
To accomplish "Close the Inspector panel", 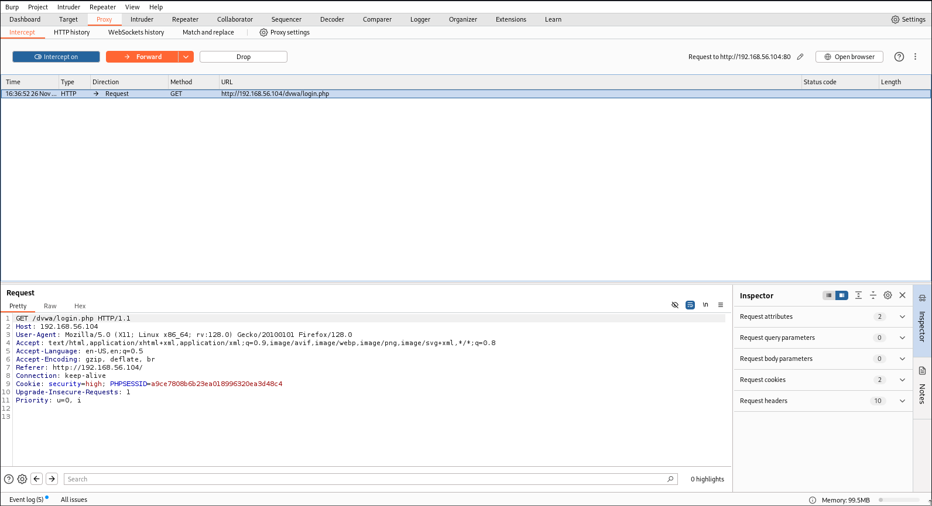I will (x=903, y=295).
